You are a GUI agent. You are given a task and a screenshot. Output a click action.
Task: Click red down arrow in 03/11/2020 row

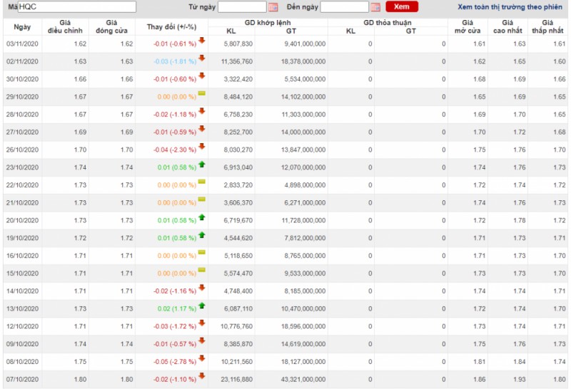(x=202, y=40)
